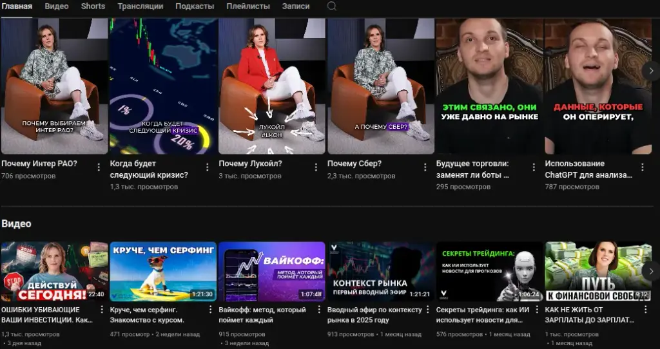Open the Плейлисты tab
The height and width of the screenshot is (349, 660).
click(x=248, y=6)
